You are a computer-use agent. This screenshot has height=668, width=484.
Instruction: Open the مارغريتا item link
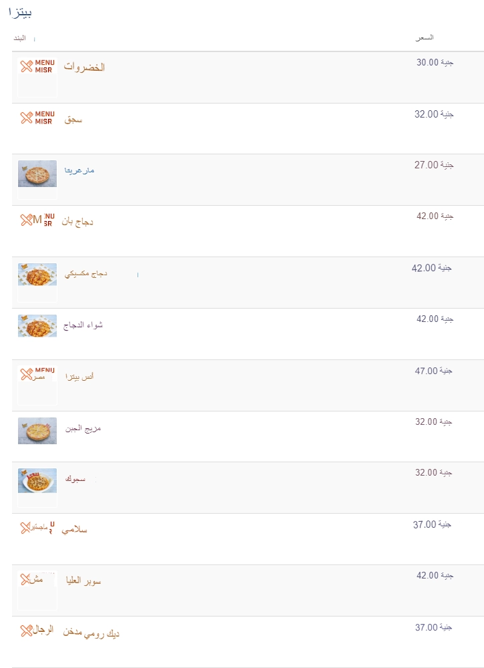click(79, 170)
